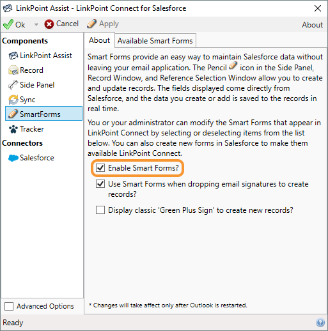Switch to Available Smart Forms tab
The image size is (328, 331).
[155, 40]
